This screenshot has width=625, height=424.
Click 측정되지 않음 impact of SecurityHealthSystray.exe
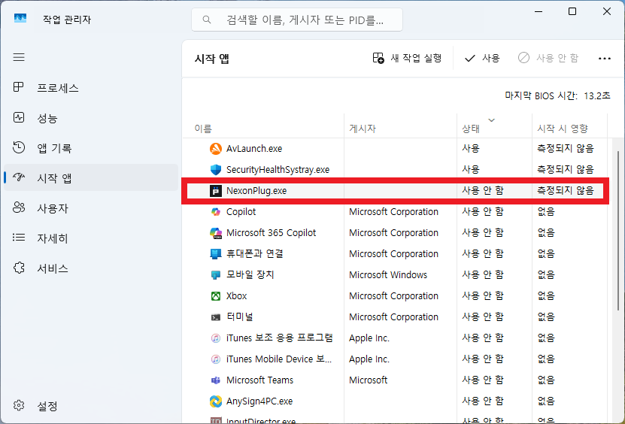click(566, 169)
